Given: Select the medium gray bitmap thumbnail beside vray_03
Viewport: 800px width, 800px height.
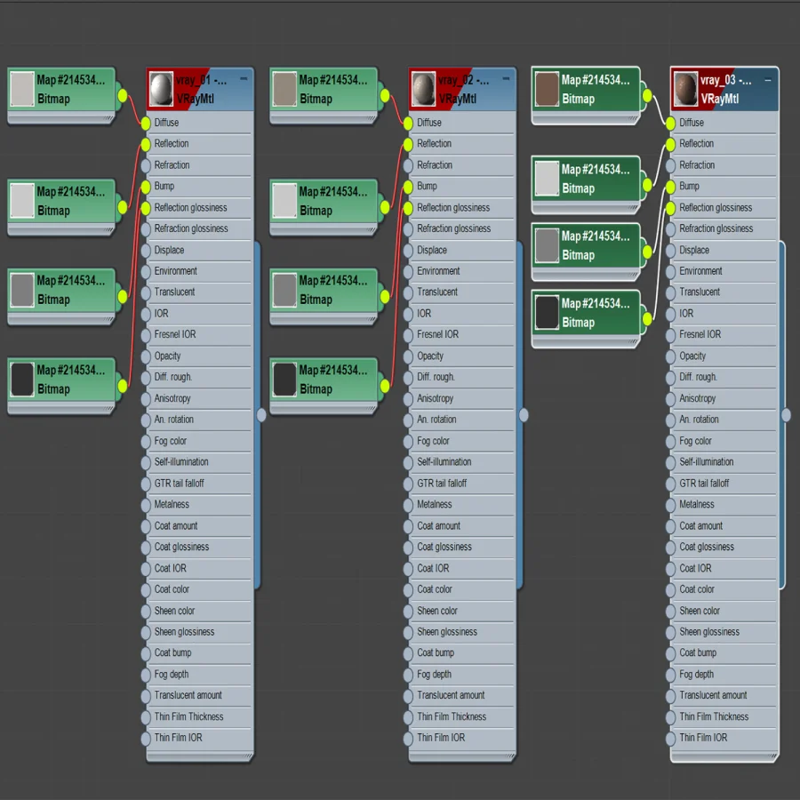Looking at the screenshot, I should coord(547,245).
